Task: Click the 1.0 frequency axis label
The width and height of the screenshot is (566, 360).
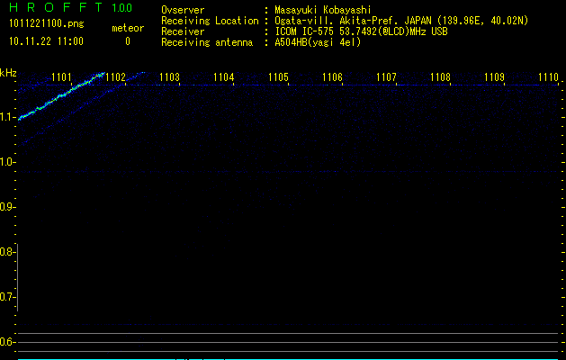Action: [6, 162]
